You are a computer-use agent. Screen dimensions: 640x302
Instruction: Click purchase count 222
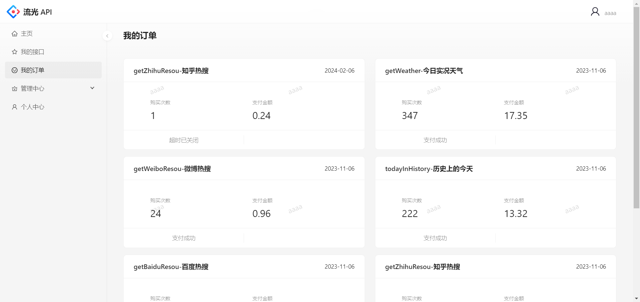coord(410,214)
